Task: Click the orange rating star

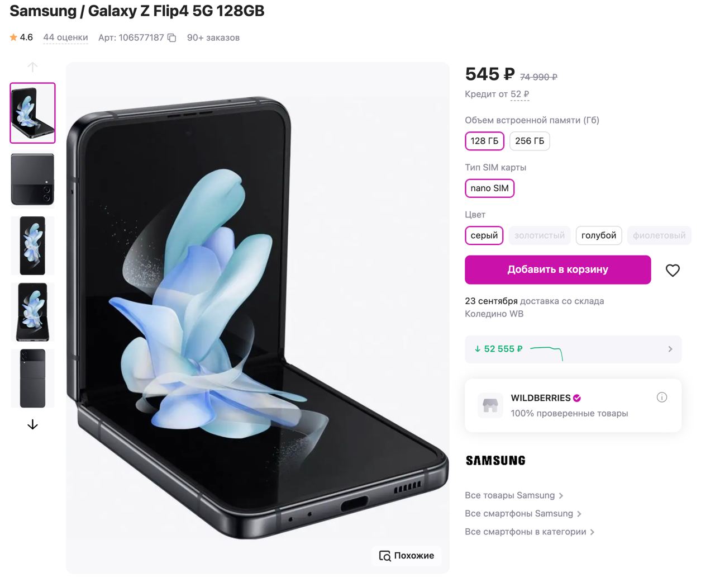Action: click(x=13, y=37)
